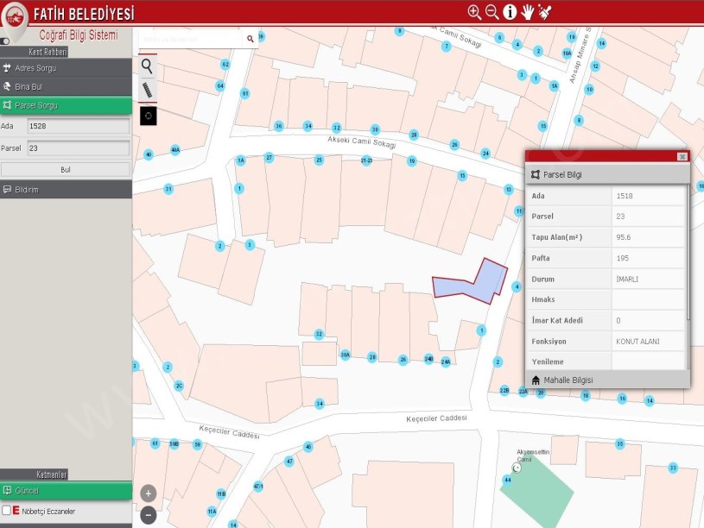Toggle the sidebar switch under logo
The image size is (704, 528).
click(x=5, y=41)
